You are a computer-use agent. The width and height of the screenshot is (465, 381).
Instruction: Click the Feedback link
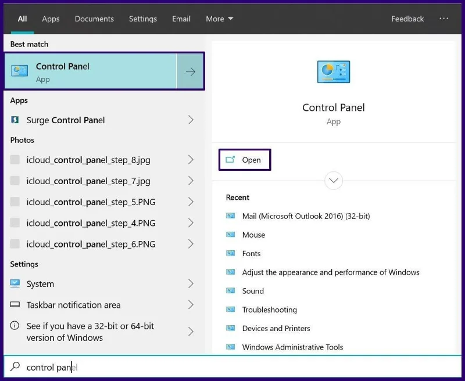coord(407,19)
